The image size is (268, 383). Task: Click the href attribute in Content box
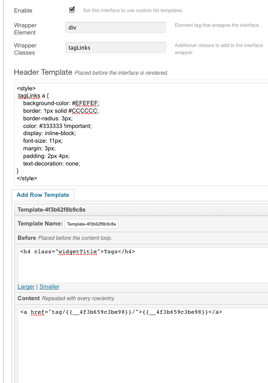38,312
